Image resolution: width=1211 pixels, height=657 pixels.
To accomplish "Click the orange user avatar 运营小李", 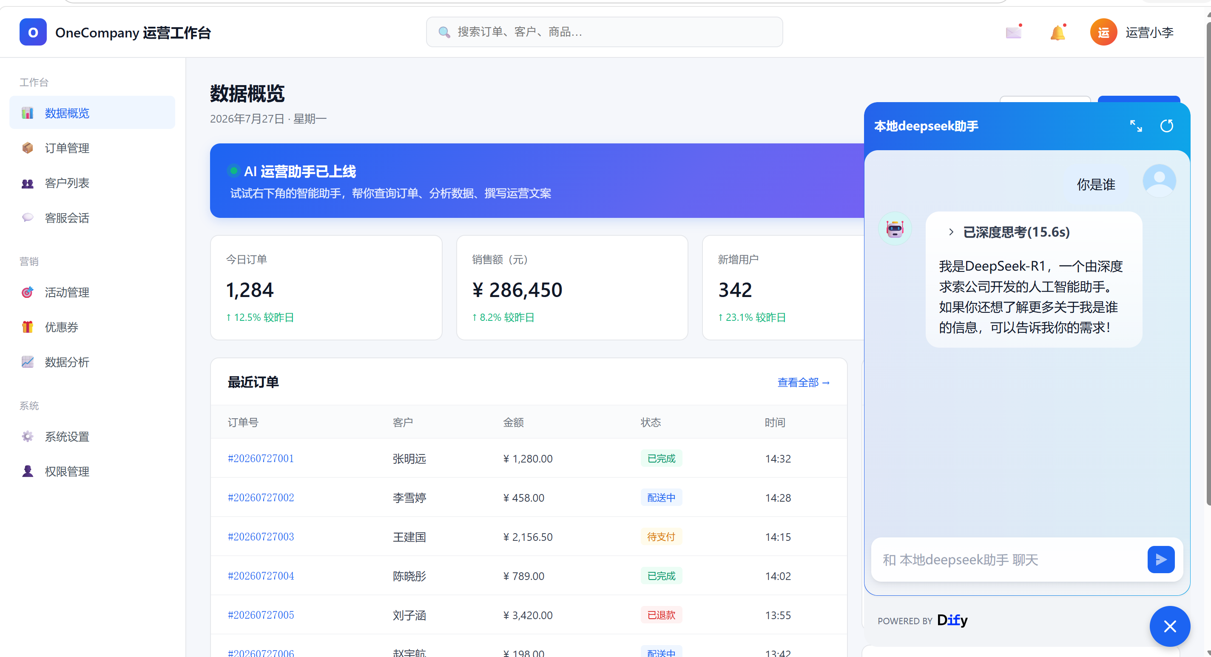I will (1103, 32).
